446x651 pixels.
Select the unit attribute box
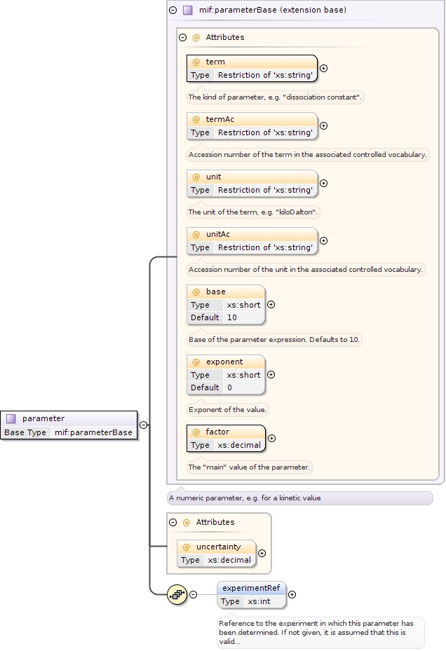252,183
